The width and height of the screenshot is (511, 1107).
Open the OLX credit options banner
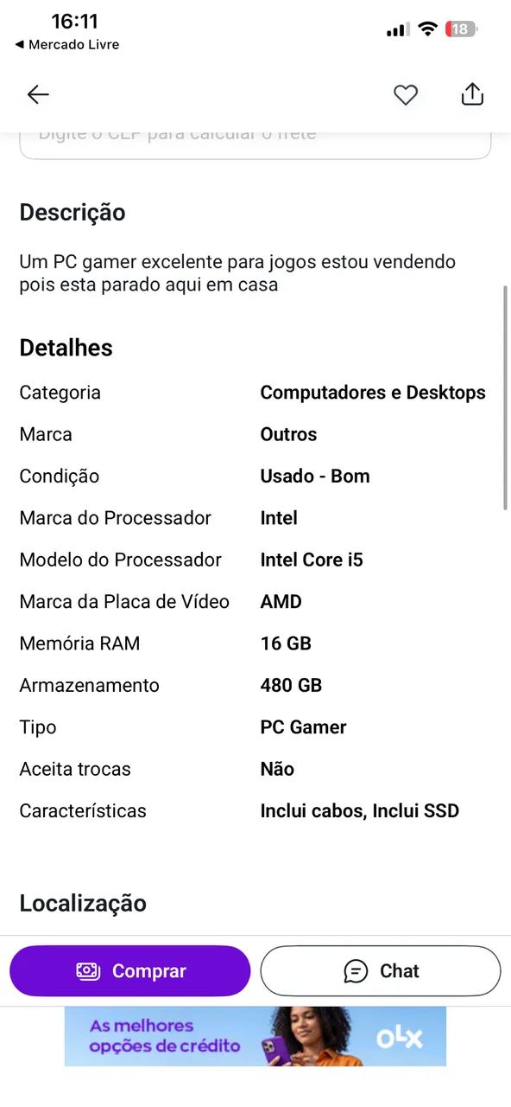point(255,1036)
